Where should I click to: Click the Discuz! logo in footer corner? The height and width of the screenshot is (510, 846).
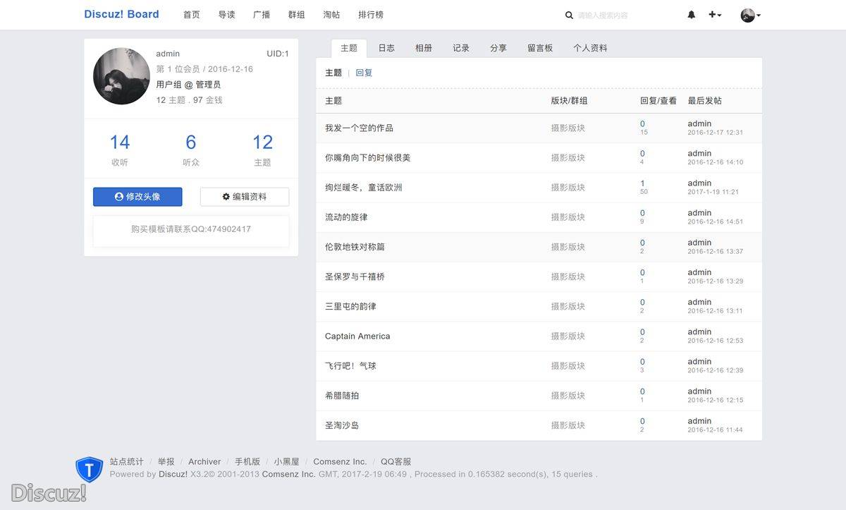pos(49,492)
